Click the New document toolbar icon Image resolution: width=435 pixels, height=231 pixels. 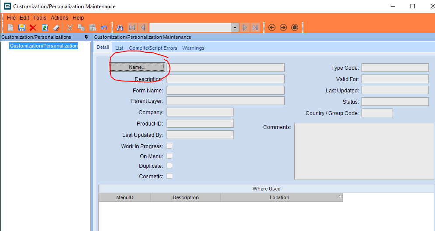coord(10,27)
